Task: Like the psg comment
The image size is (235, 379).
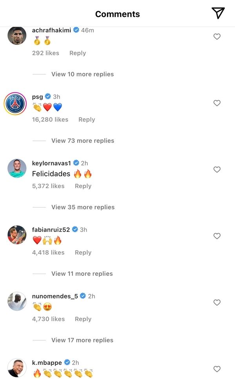Action: (x=217, y=103)
